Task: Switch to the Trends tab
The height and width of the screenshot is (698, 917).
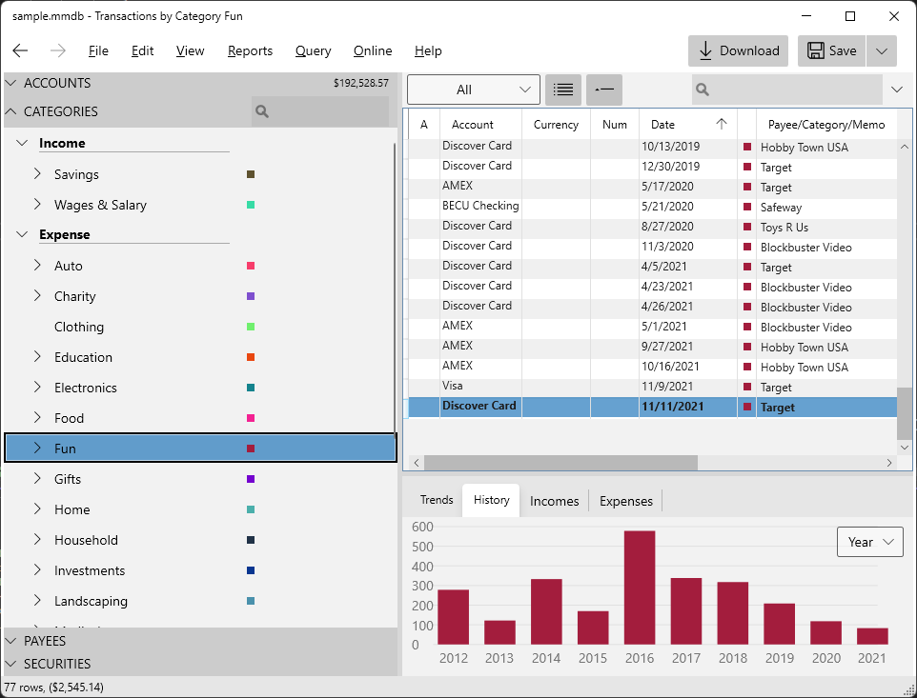Action: click(437, 500)
